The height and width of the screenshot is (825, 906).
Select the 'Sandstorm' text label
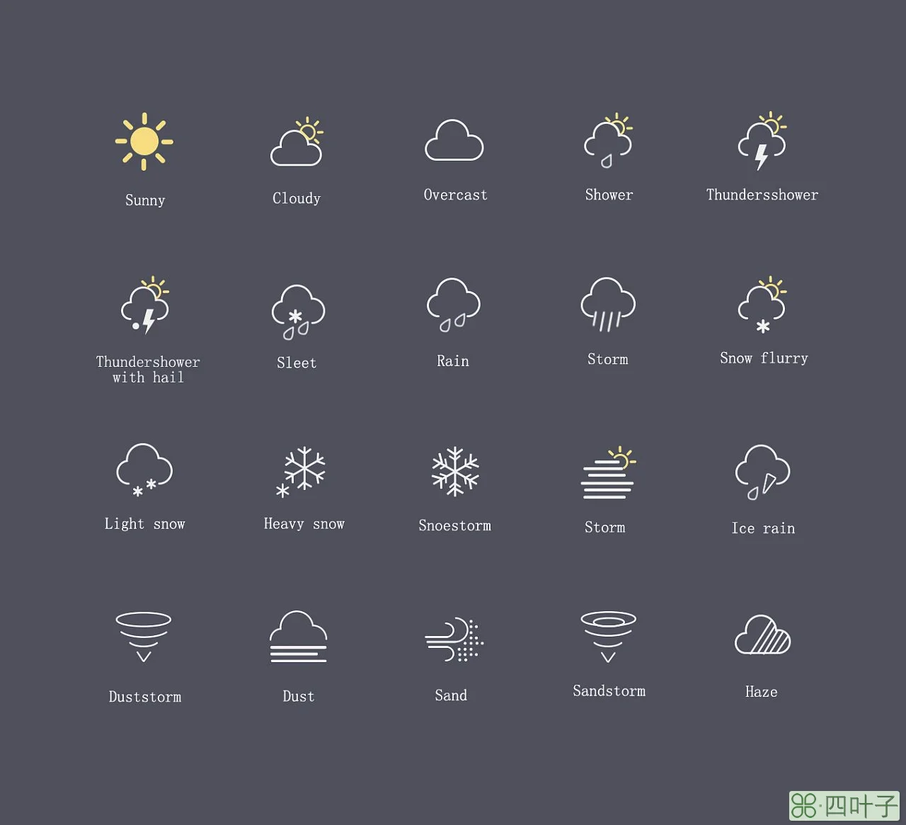[x=609, y=691]
